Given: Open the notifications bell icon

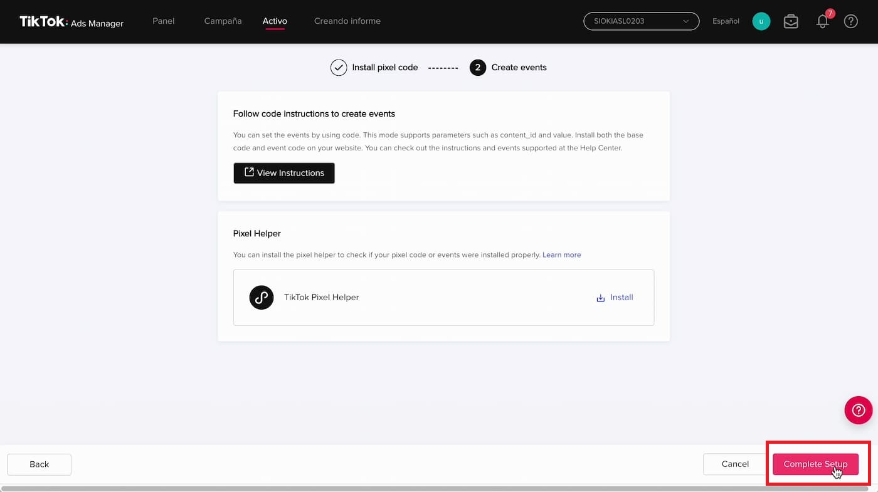Looking at the screenshot, I should coord(823,21).
